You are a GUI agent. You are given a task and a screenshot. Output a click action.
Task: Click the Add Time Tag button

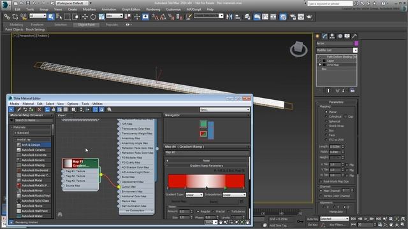[278, 225]
